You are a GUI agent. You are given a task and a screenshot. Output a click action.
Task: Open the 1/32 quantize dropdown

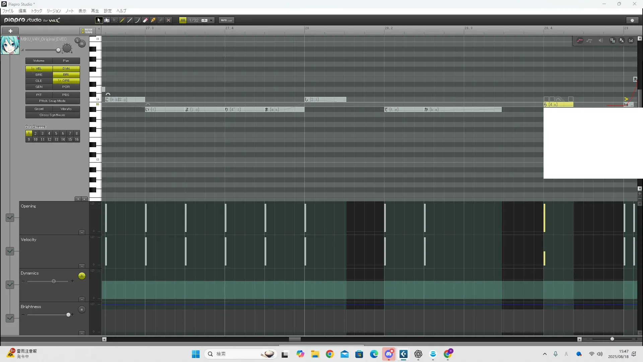pyautogui.click(x=211, y=20)
